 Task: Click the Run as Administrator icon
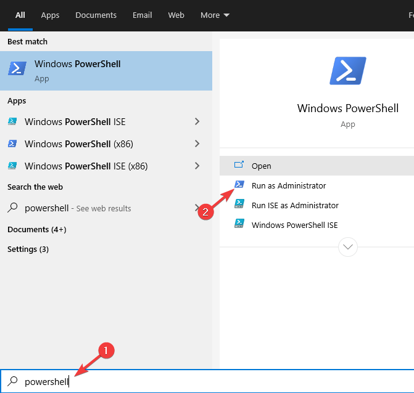coord(239,184)
